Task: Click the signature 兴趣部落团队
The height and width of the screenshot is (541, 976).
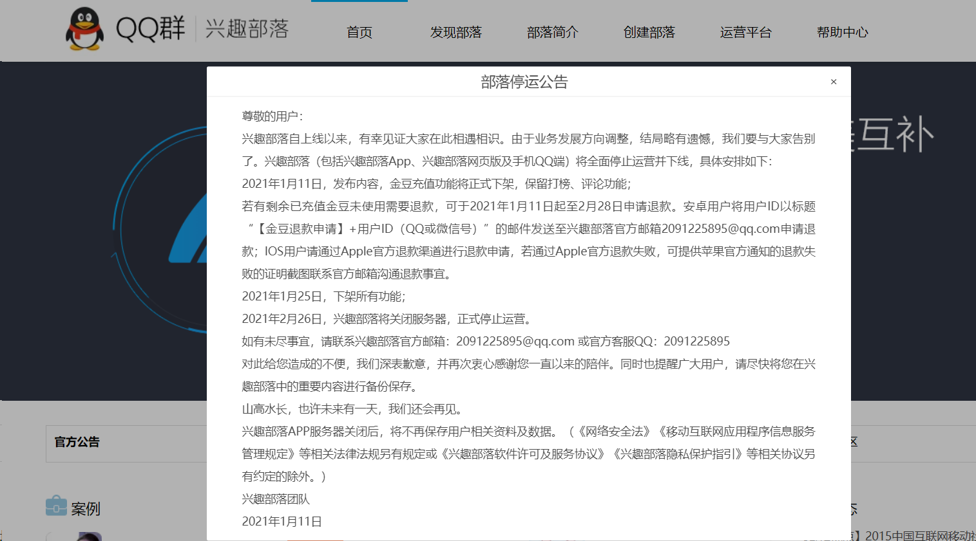Action: 276,499
